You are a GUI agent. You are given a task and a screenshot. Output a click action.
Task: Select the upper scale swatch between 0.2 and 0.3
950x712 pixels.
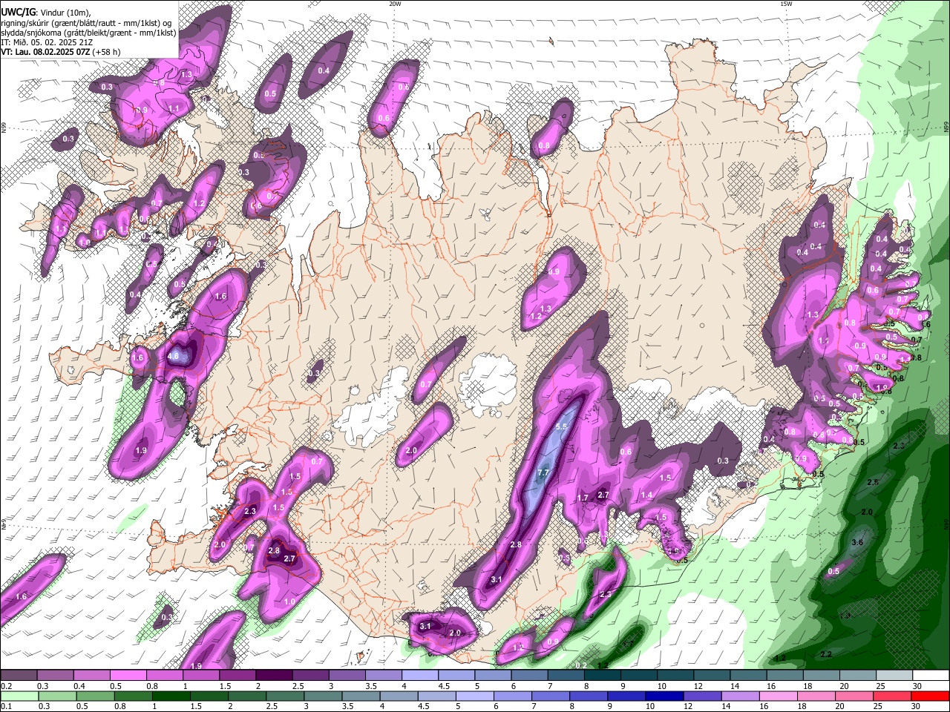(19, 675)
